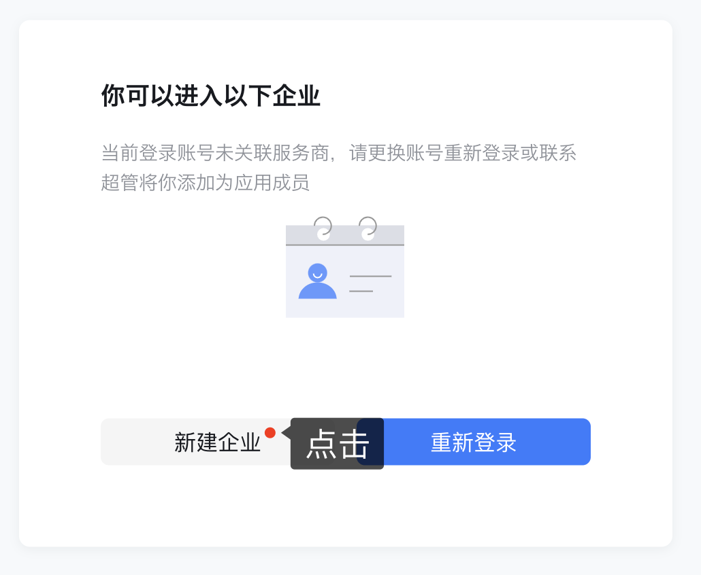This screenshot has width=701, height=575.
Task: Click the smiling face on the avatar
Action: (317, 273)
